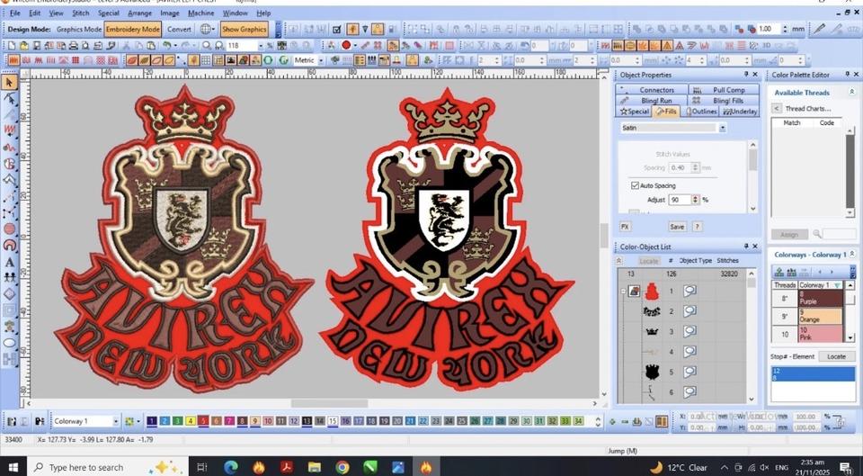Collapse the Available Threads section
The height and width of the screenshot is (476, 863).
click(852, 92)
